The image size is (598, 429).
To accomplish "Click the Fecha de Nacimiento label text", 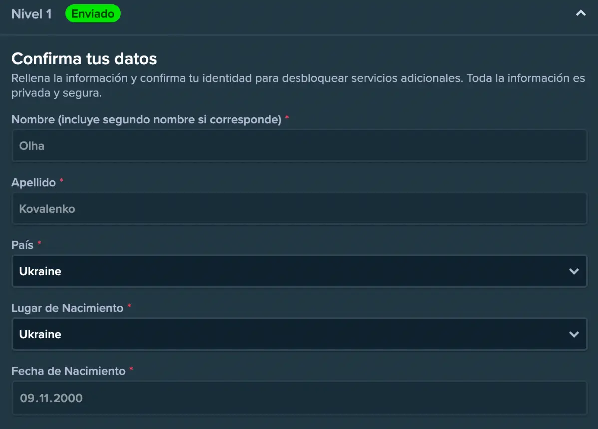I will pyautogui.click(x=68, y=371).
